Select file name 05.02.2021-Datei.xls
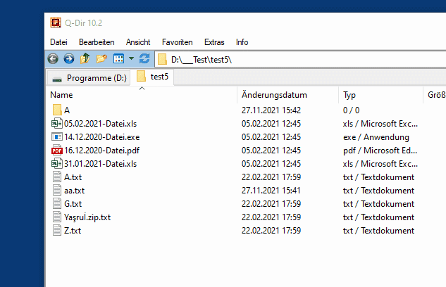Image resolution: width=446 pixels, height=287 pixels. pyautogui.click(x=101, y=124)
